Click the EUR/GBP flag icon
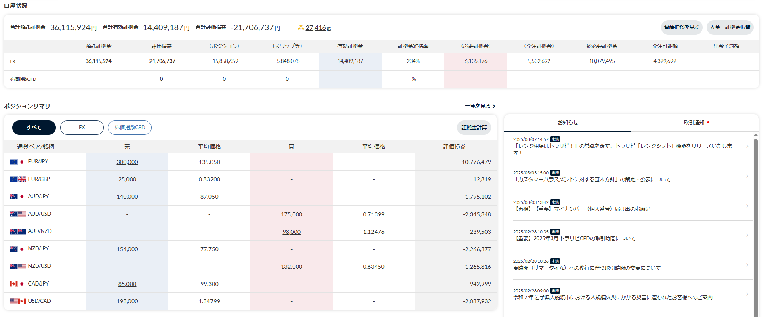The width and height of the screenshot is (762, 317). tap(17, 179)
